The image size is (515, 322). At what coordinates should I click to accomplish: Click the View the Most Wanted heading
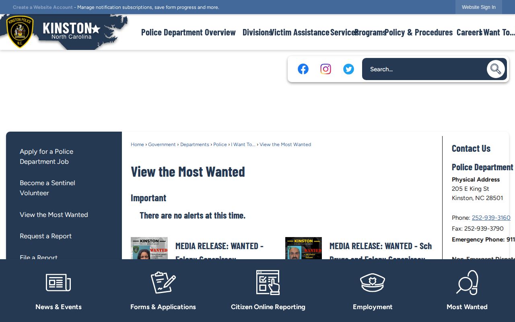188,172
